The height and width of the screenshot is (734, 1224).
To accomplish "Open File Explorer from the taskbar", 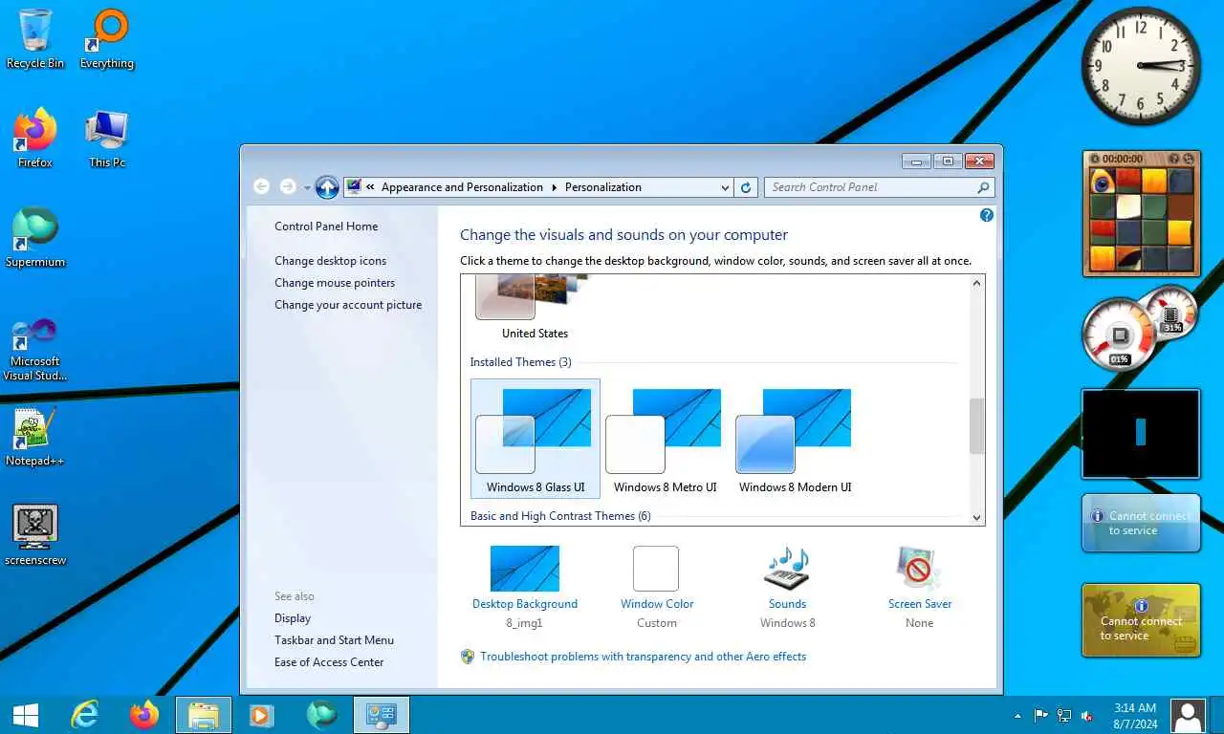I will coord(204,715).
